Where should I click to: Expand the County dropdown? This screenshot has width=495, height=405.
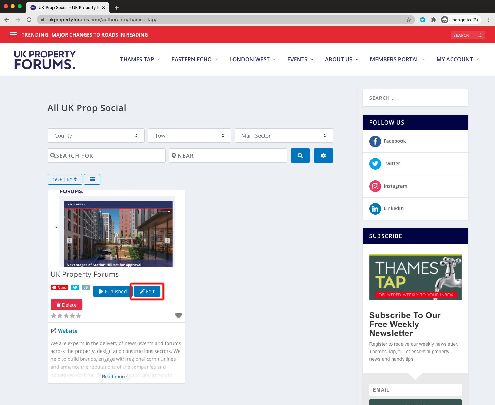(96, 136)
